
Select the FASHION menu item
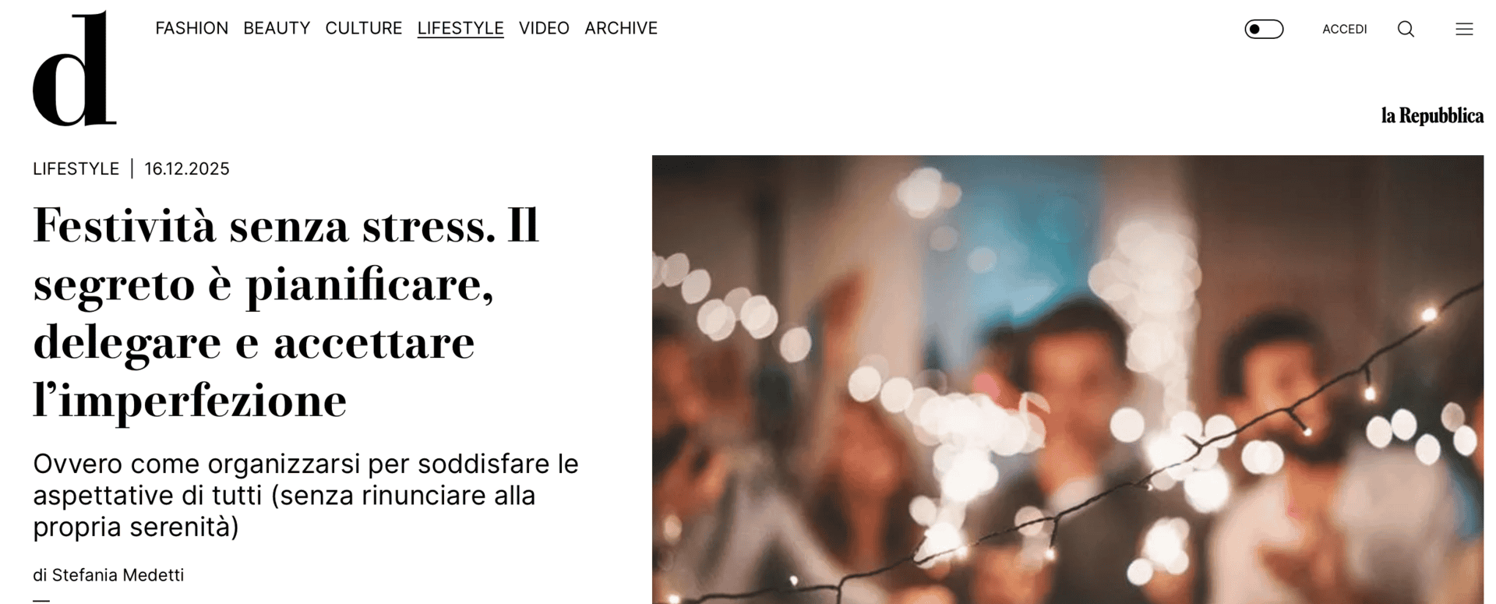tap(192, 28)
